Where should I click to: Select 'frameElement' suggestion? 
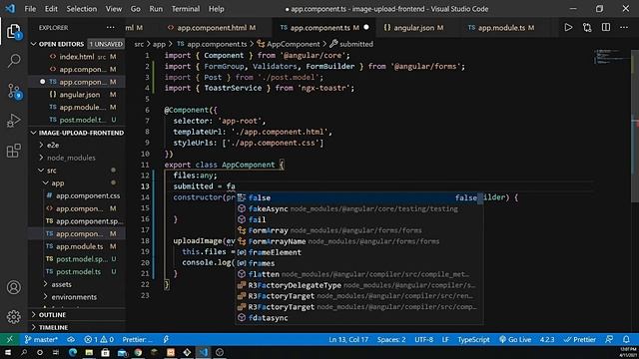(359, 252)
